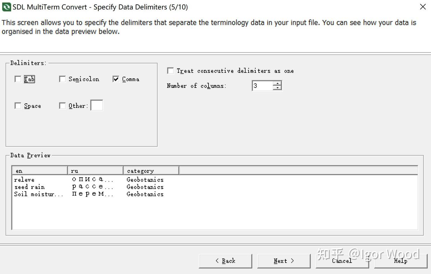The width and height of the screenshot is (431, 274).
Task: Uncheck the Comma delimiter checkbox
Action: coord(116,79)
